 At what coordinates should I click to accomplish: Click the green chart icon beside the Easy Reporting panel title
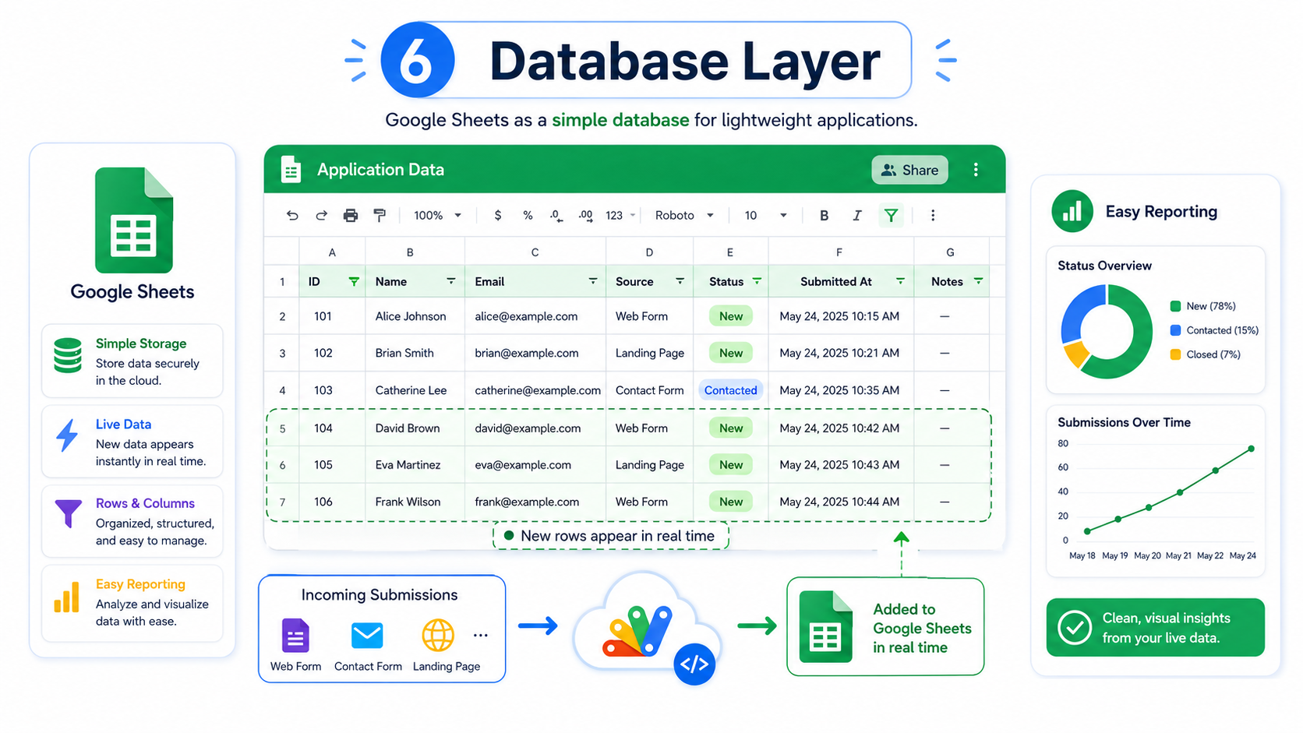pos(1072,211)
